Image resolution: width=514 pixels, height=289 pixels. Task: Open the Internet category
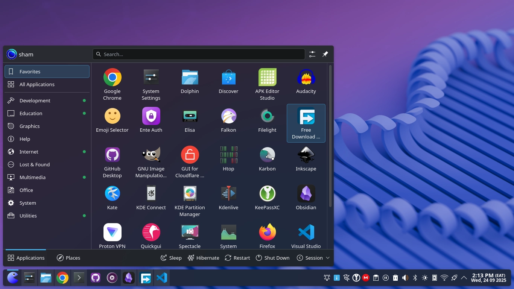point(47,152)
